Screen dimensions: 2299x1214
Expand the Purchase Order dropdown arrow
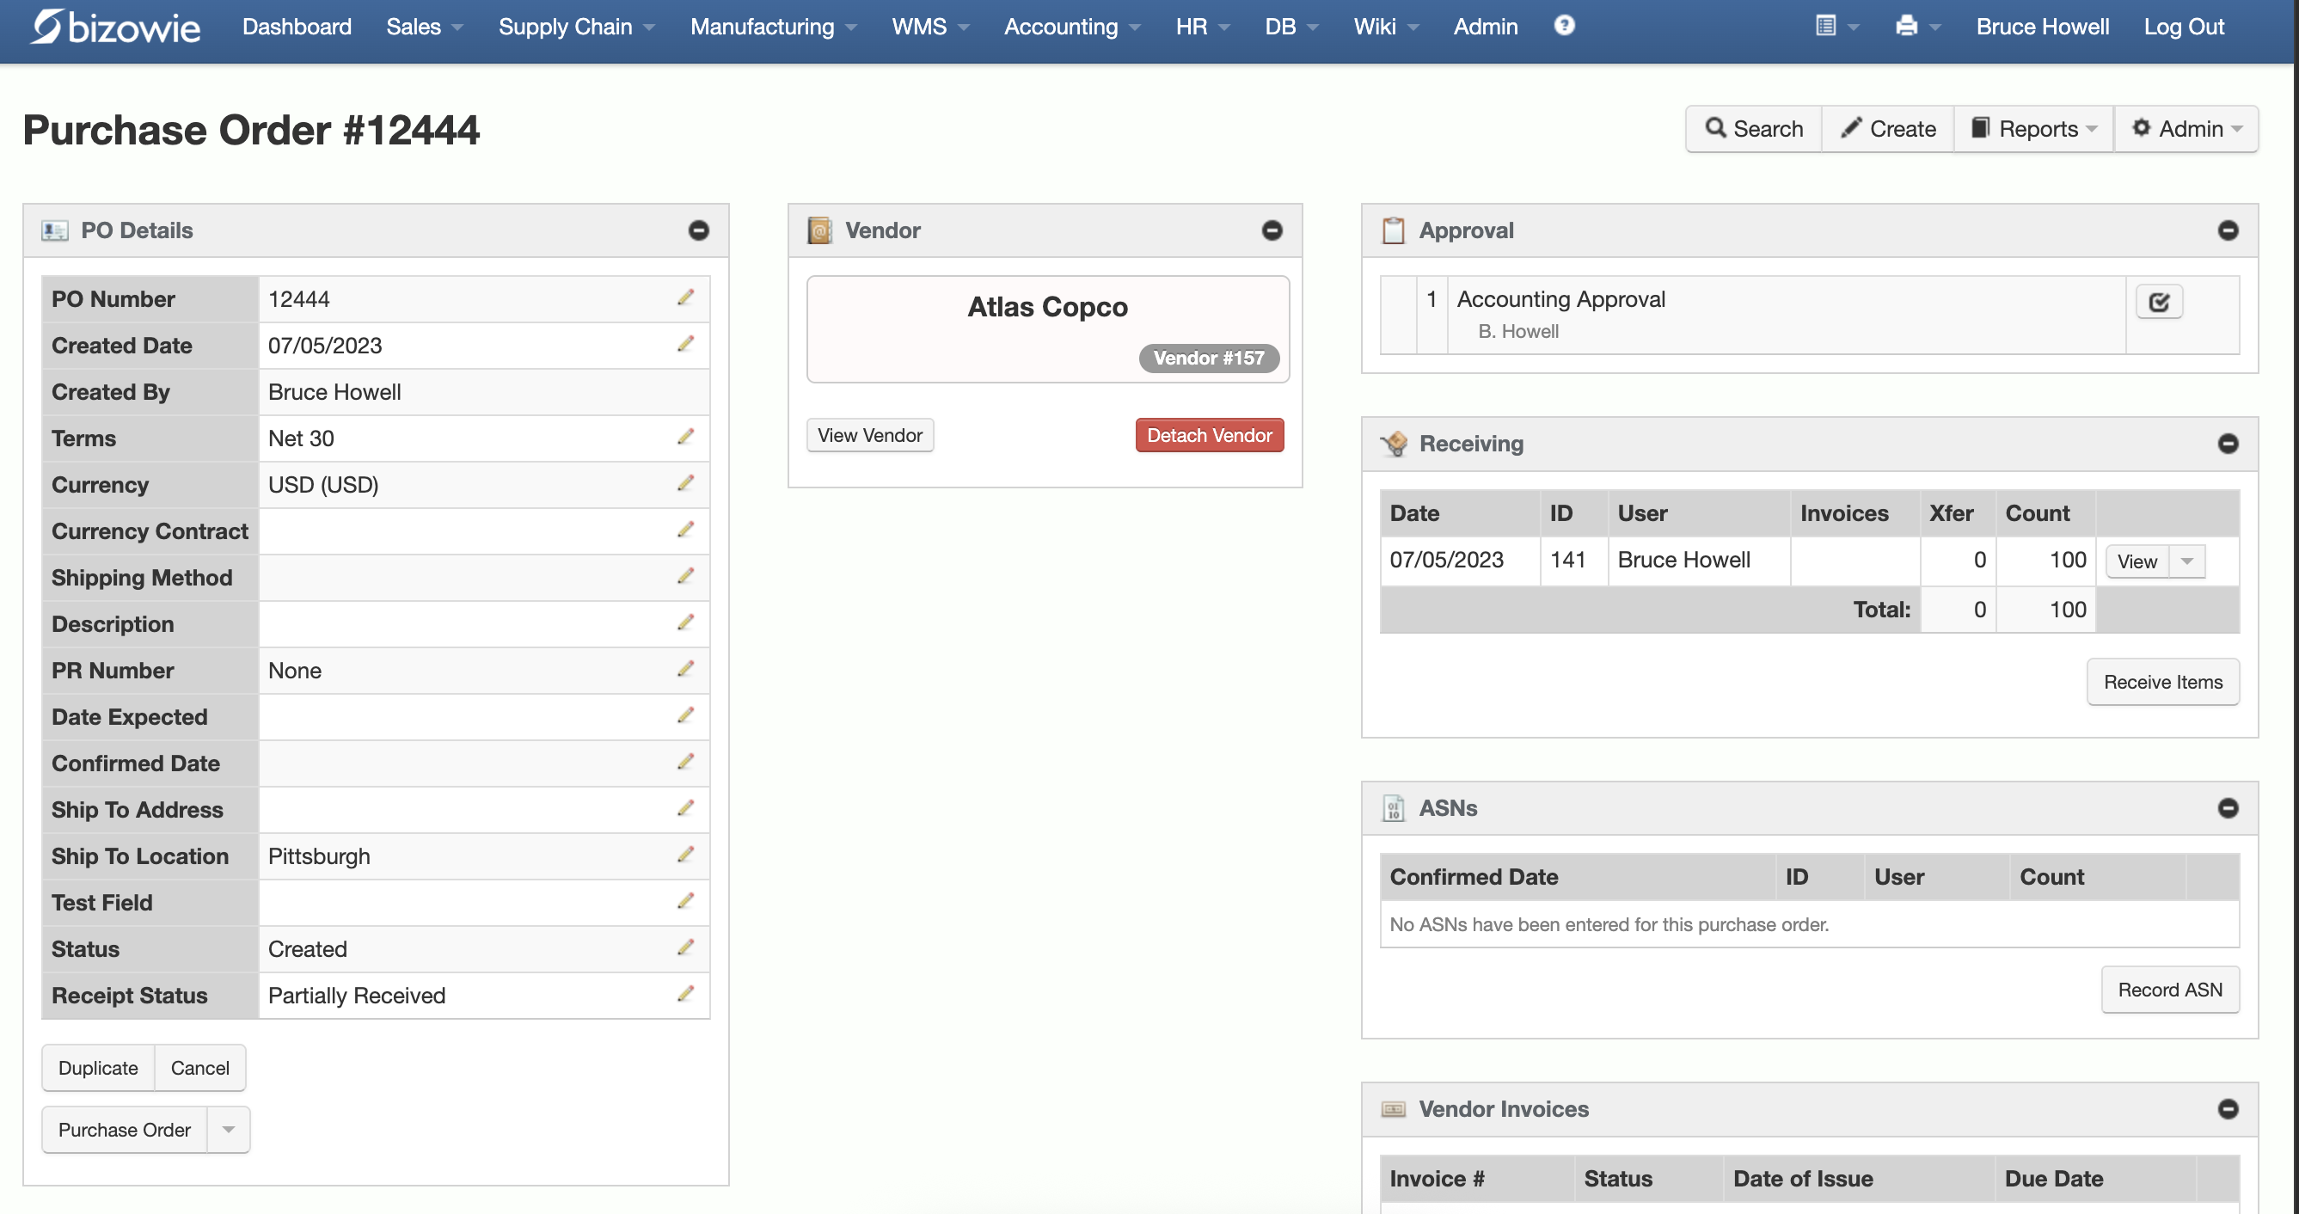229,1129
